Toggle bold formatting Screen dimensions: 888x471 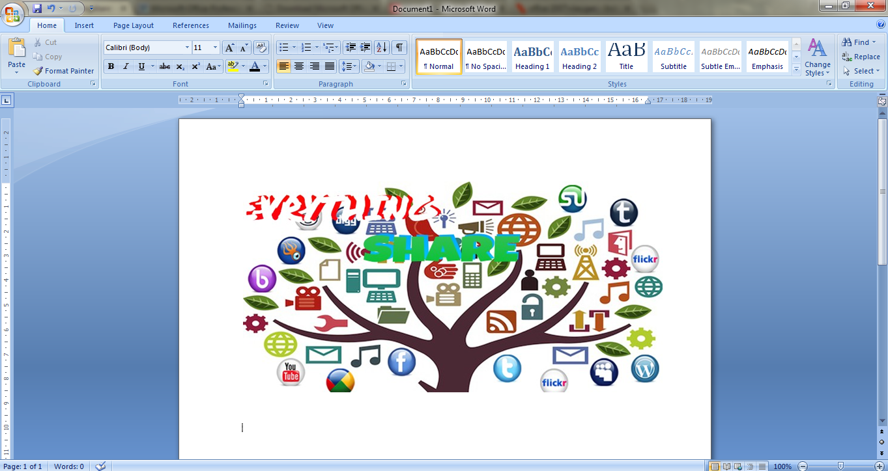[111, 66]
